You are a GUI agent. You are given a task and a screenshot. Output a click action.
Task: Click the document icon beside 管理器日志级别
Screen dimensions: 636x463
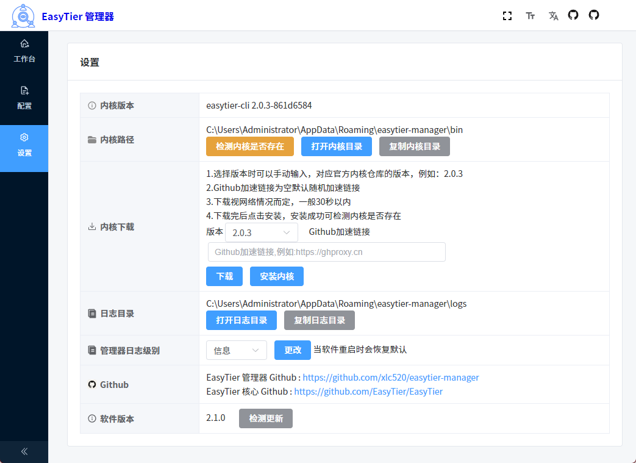pyautogui.click(x=92, y=350)
